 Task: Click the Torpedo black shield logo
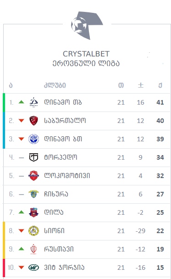pyautogui.click(x=33, y=157)
